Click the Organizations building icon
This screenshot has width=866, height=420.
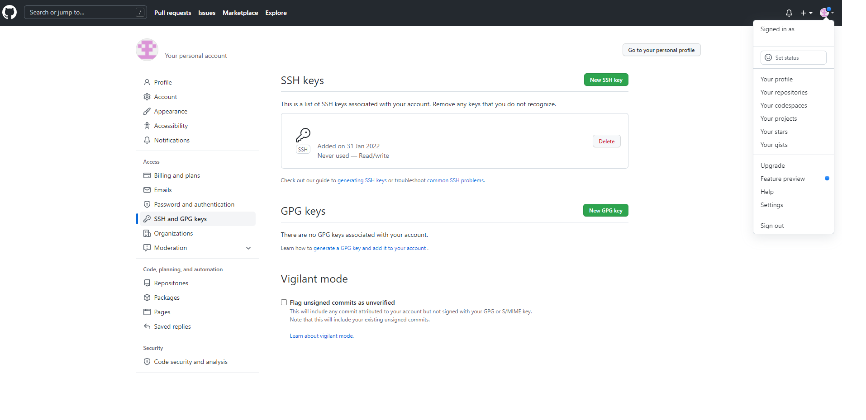[x=147, y=233]
